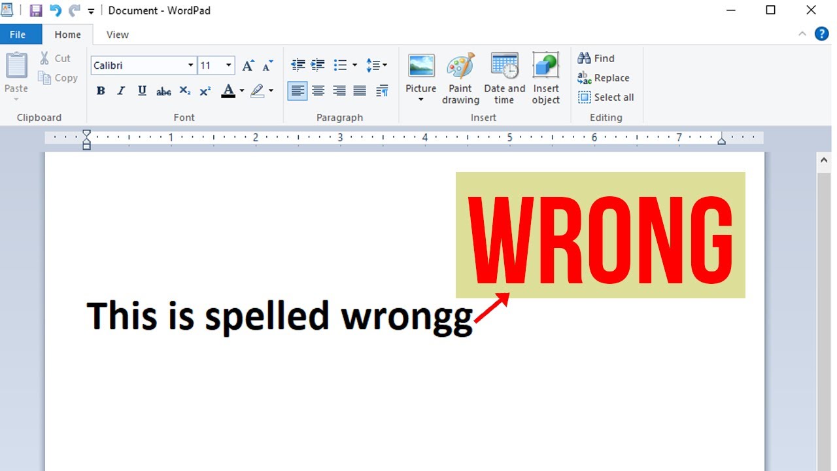Click the Copy button

pyautogui.click(x=58, y=78)
